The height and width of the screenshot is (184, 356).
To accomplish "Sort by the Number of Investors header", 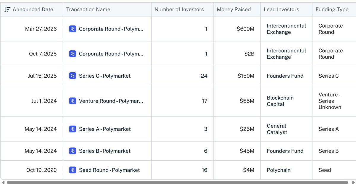I will click(x=179, y=9).
